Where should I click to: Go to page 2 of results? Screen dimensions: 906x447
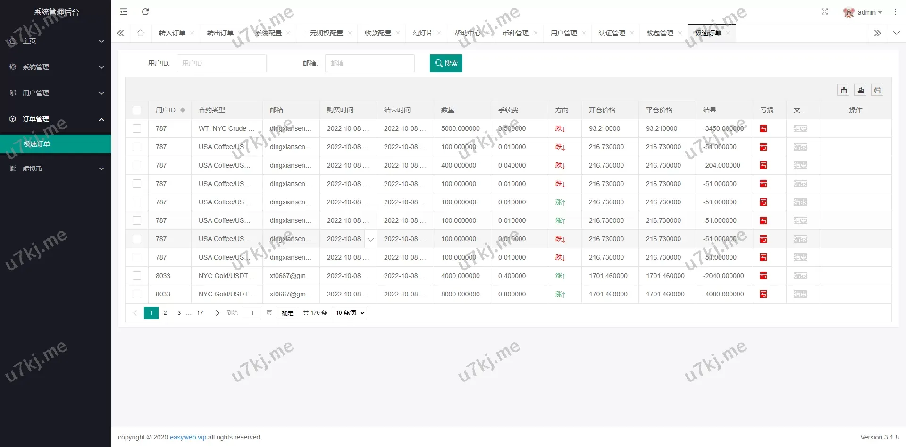[165, 312]
